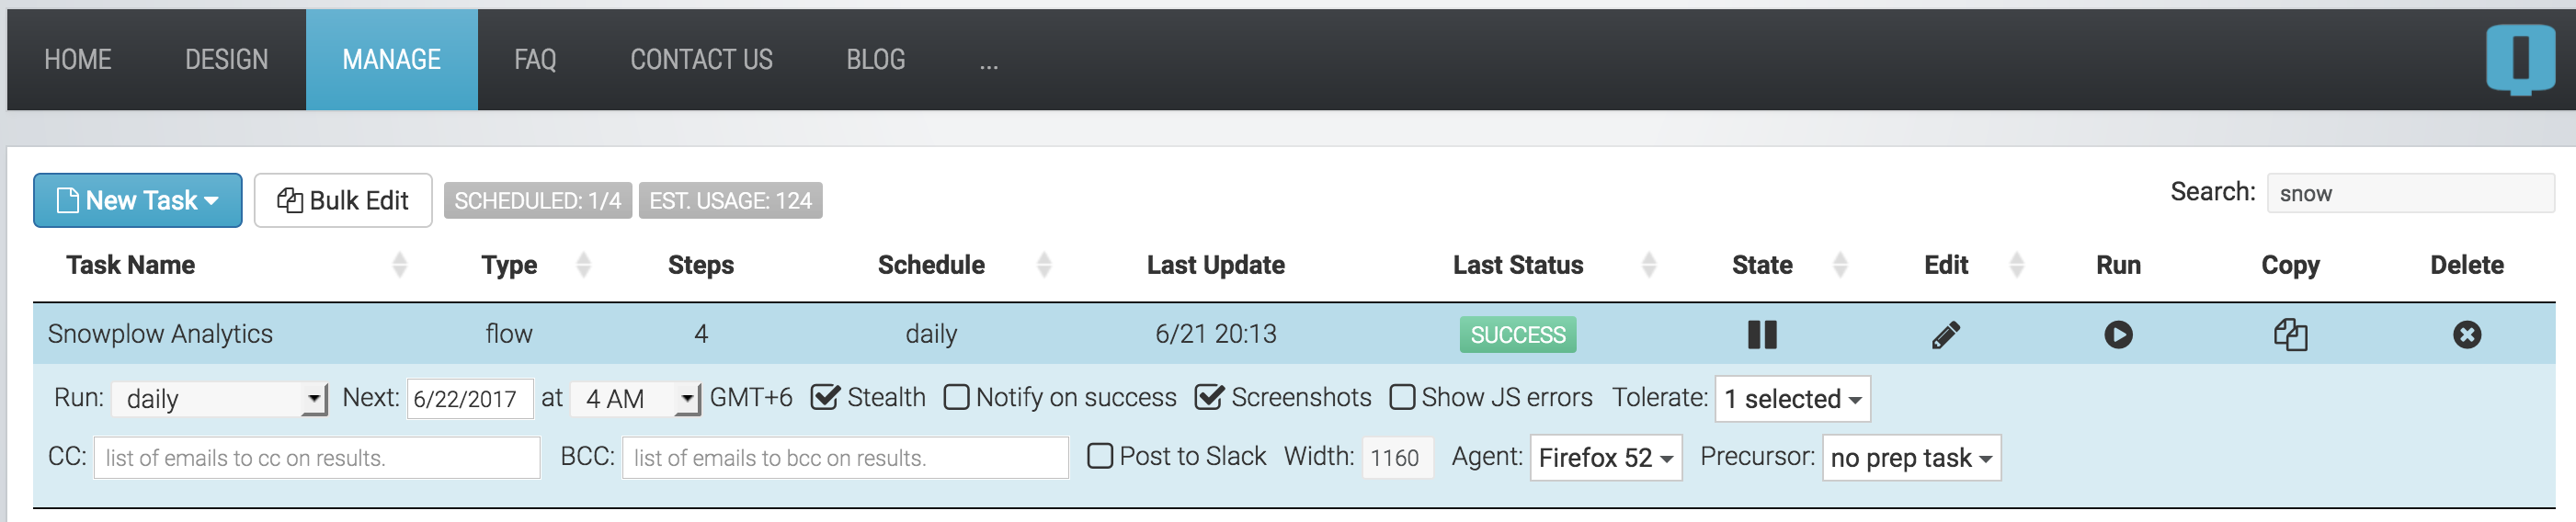2576x522 pixels.
Task: Sort table by Task Name arrows
Action: 400,265
